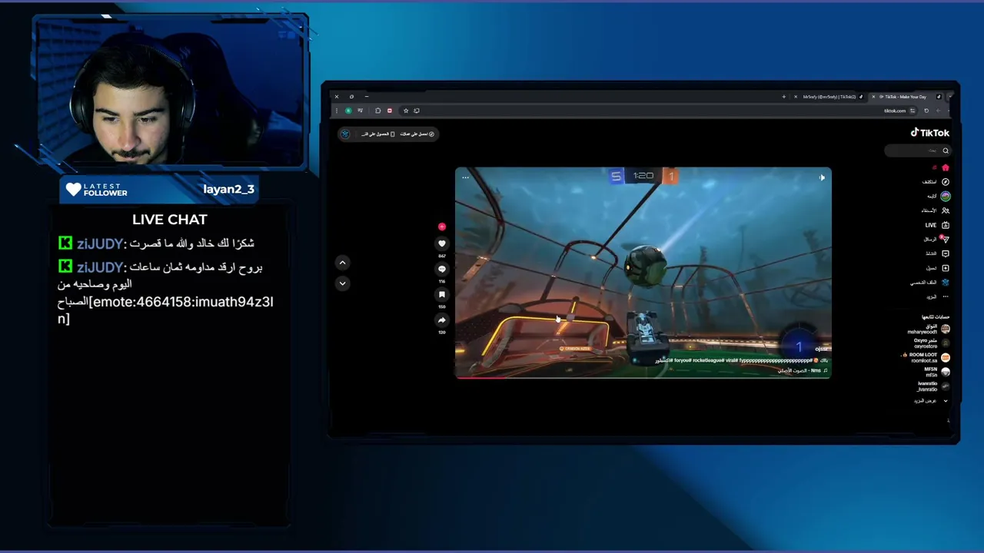Open the Activity notifications icon

946,253
